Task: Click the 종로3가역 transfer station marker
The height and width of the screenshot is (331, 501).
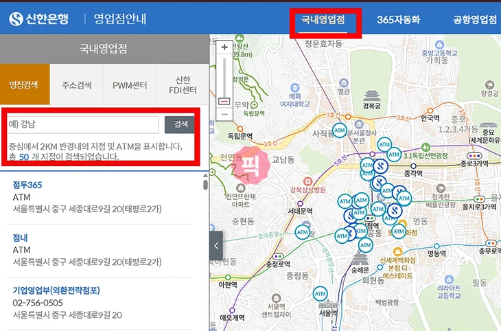Action: click(x=474, y=156)
